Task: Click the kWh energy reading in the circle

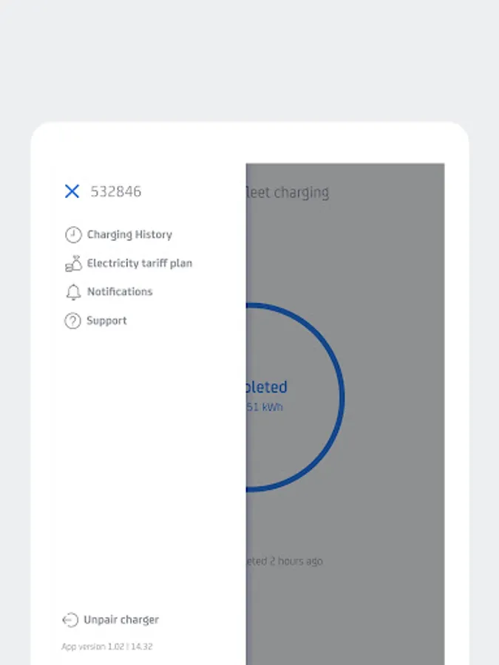Action: [265, 407]
